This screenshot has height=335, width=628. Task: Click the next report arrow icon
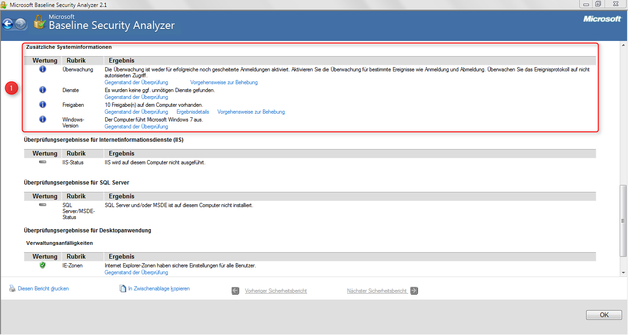pos(413,290)
